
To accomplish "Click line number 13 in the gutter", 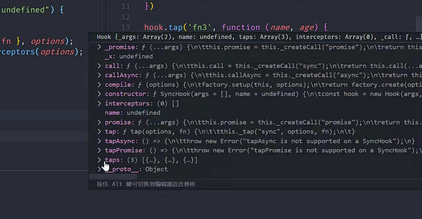I will [126, 27].
